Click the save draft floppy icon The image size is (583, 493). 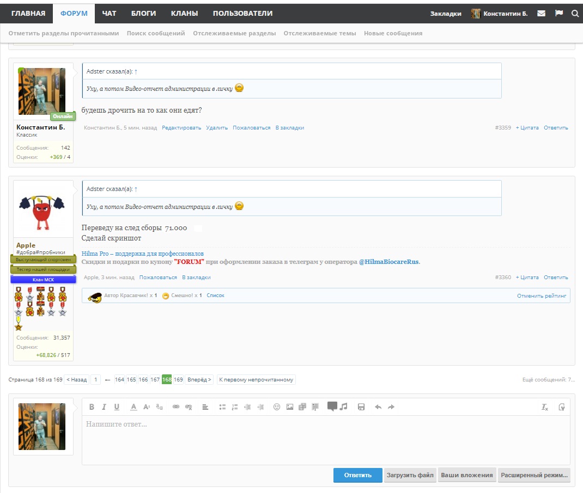click(361, 407)
